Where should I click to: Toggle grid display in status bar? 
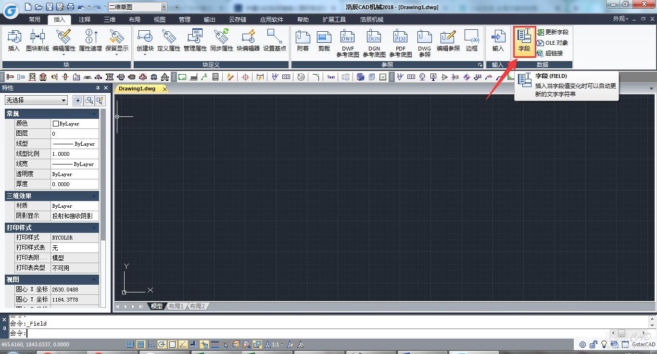coord(141,344)
